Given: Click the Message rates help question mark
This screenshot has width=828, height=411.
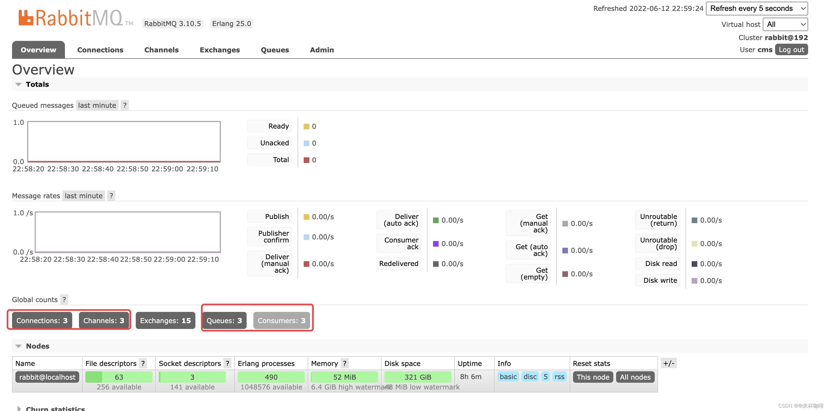Looking at the screenshot, I should [111, 195].
